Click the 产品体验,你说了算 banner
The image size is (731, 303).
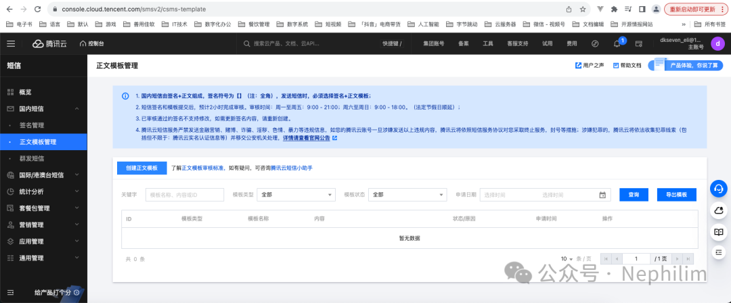[x=686, y=65]
